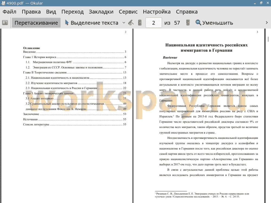271x203 pixels.
Task: Click the footnote starting with Рязанцев С. В.
Action: (x=202, y=195)
